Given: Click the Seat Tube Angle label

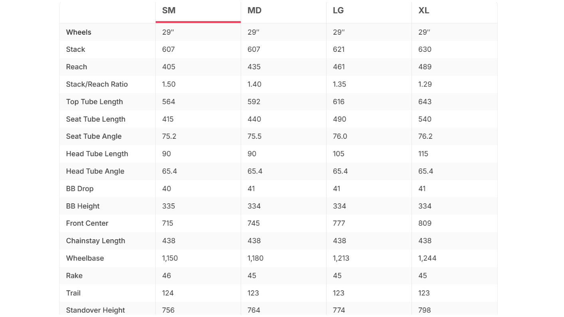Looking at the screenshot, I should [94, 136].
